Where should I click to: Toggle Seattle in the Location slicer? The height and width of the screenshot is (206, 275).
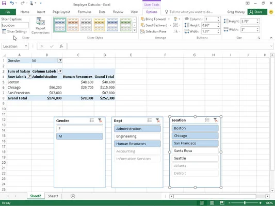point(195,158)
